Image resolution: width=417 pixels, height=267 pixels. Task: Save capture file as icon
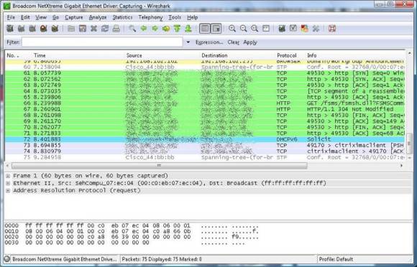click(x=83, y=29)
